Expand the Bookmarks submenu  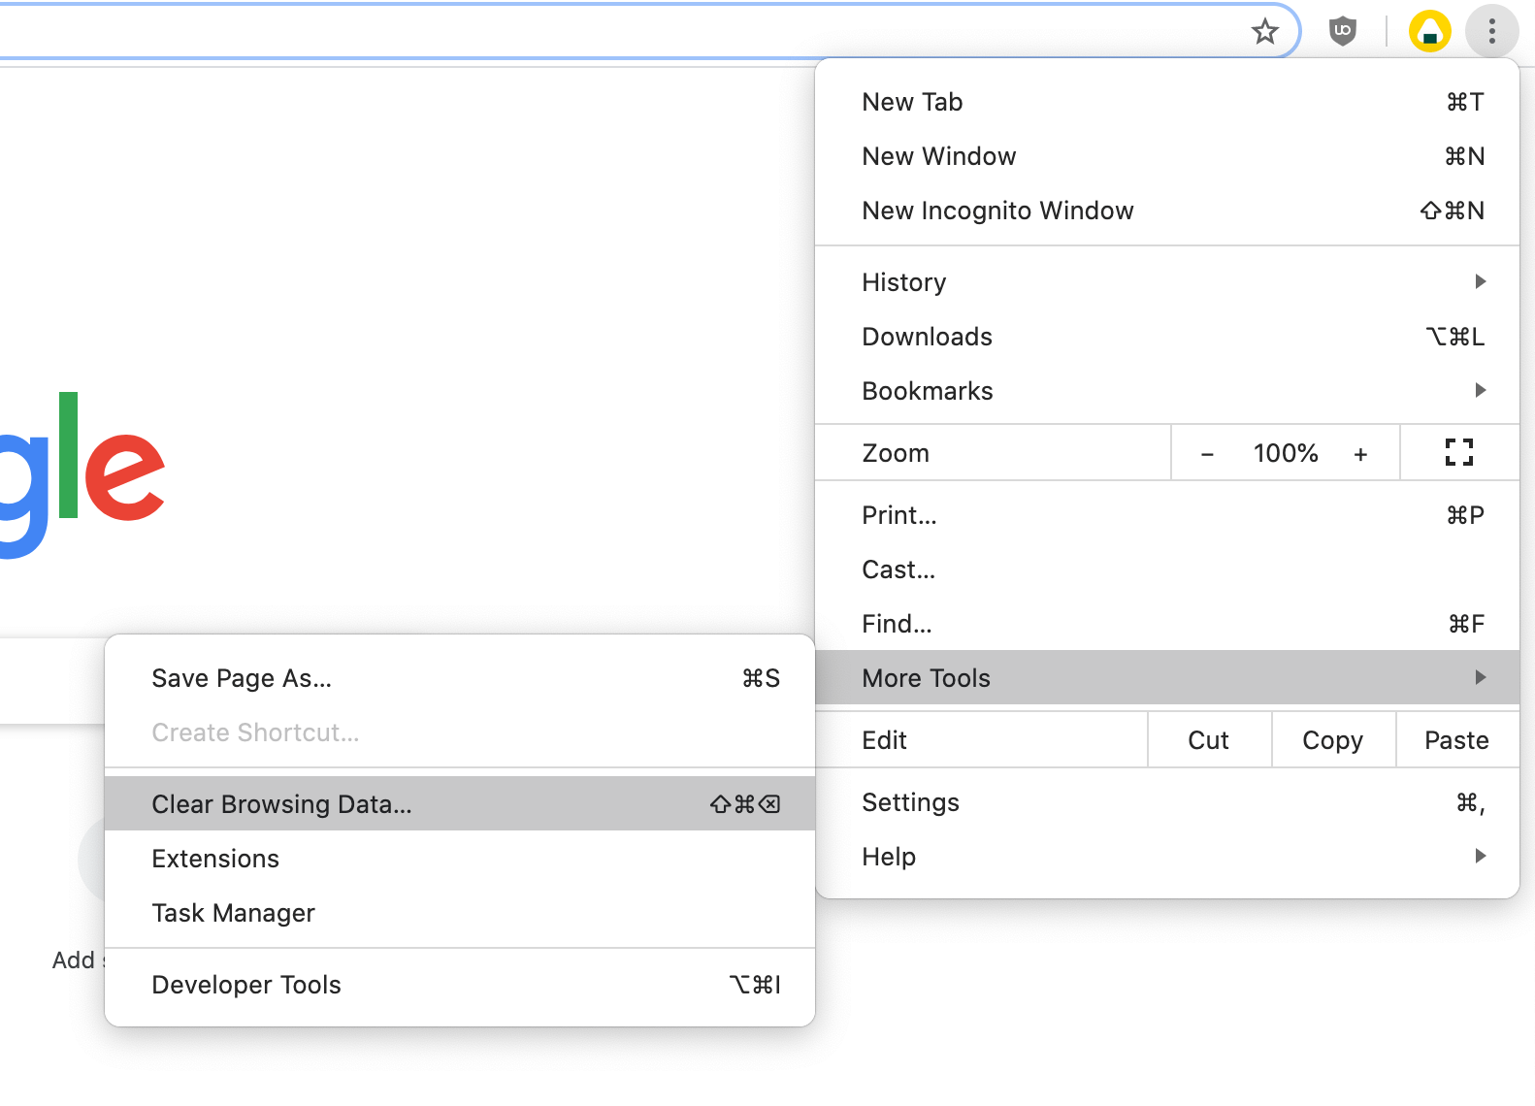coord(1167,391)
